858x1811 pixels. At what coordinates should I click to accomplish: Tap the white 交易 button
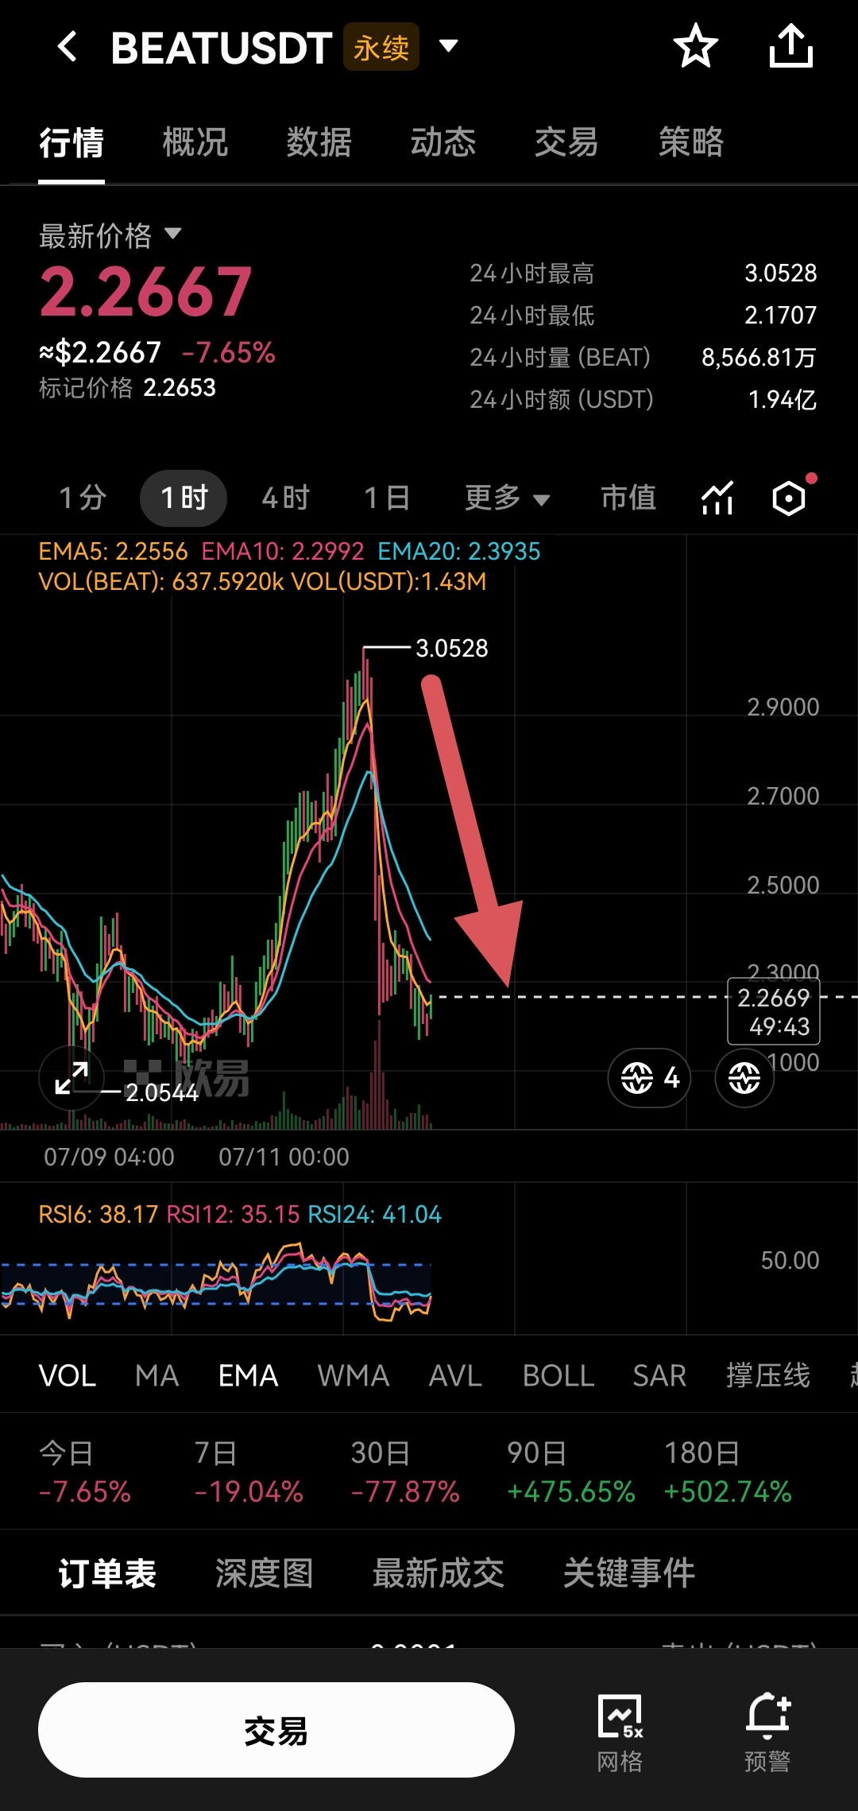[x=276, y=1730]
